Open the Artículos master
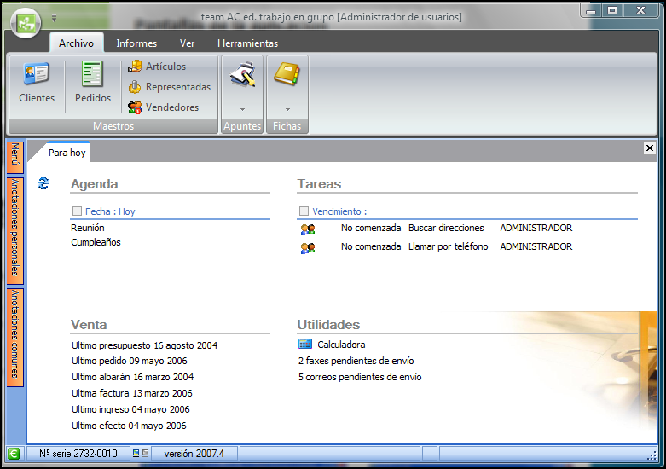The width and height of the screenshot is (666, 469). click(x=157, y=67)
